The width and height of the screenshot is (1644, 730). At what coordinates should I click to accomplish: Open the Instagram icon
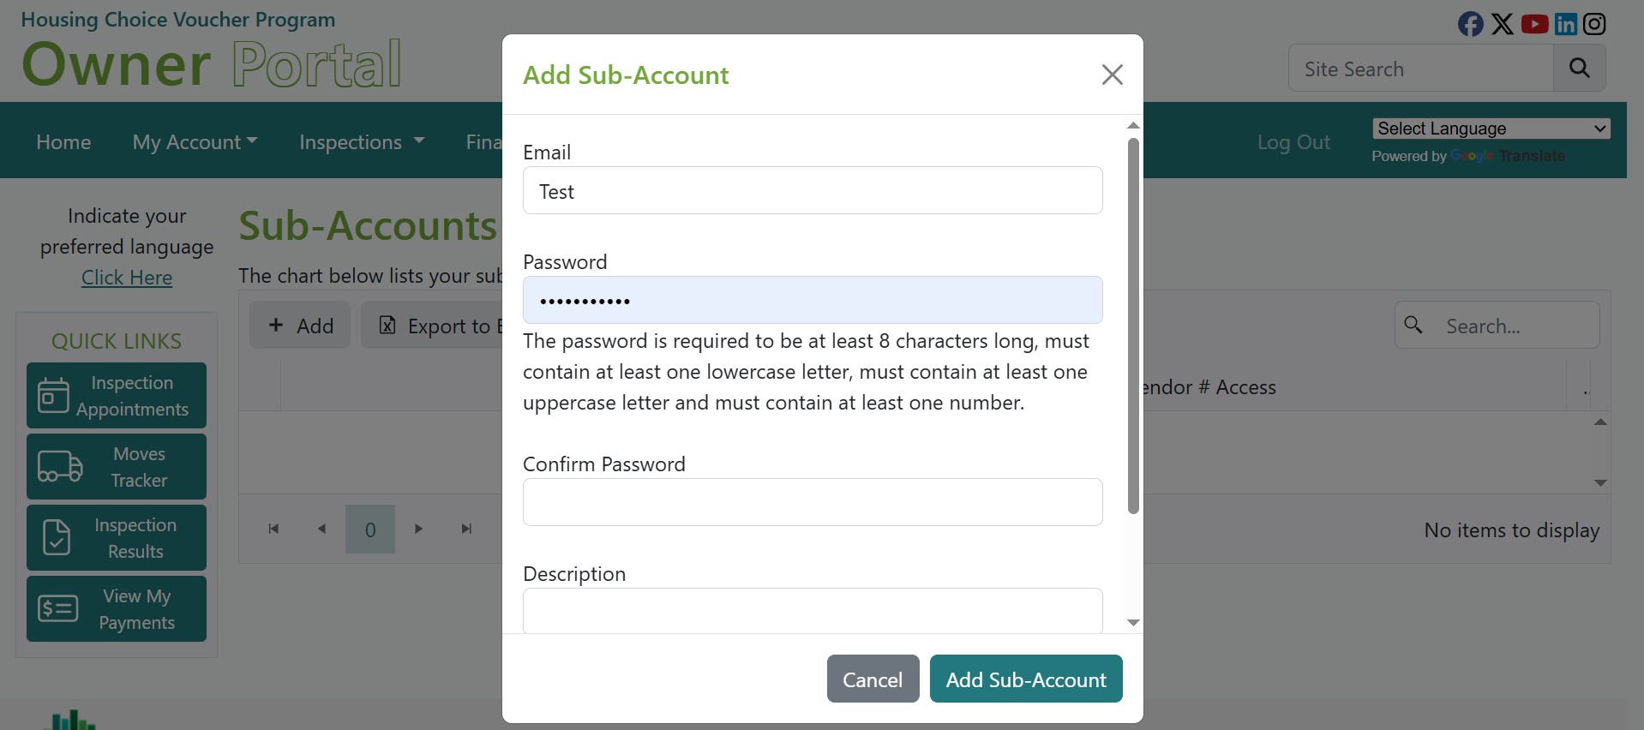pos(1595,23)
